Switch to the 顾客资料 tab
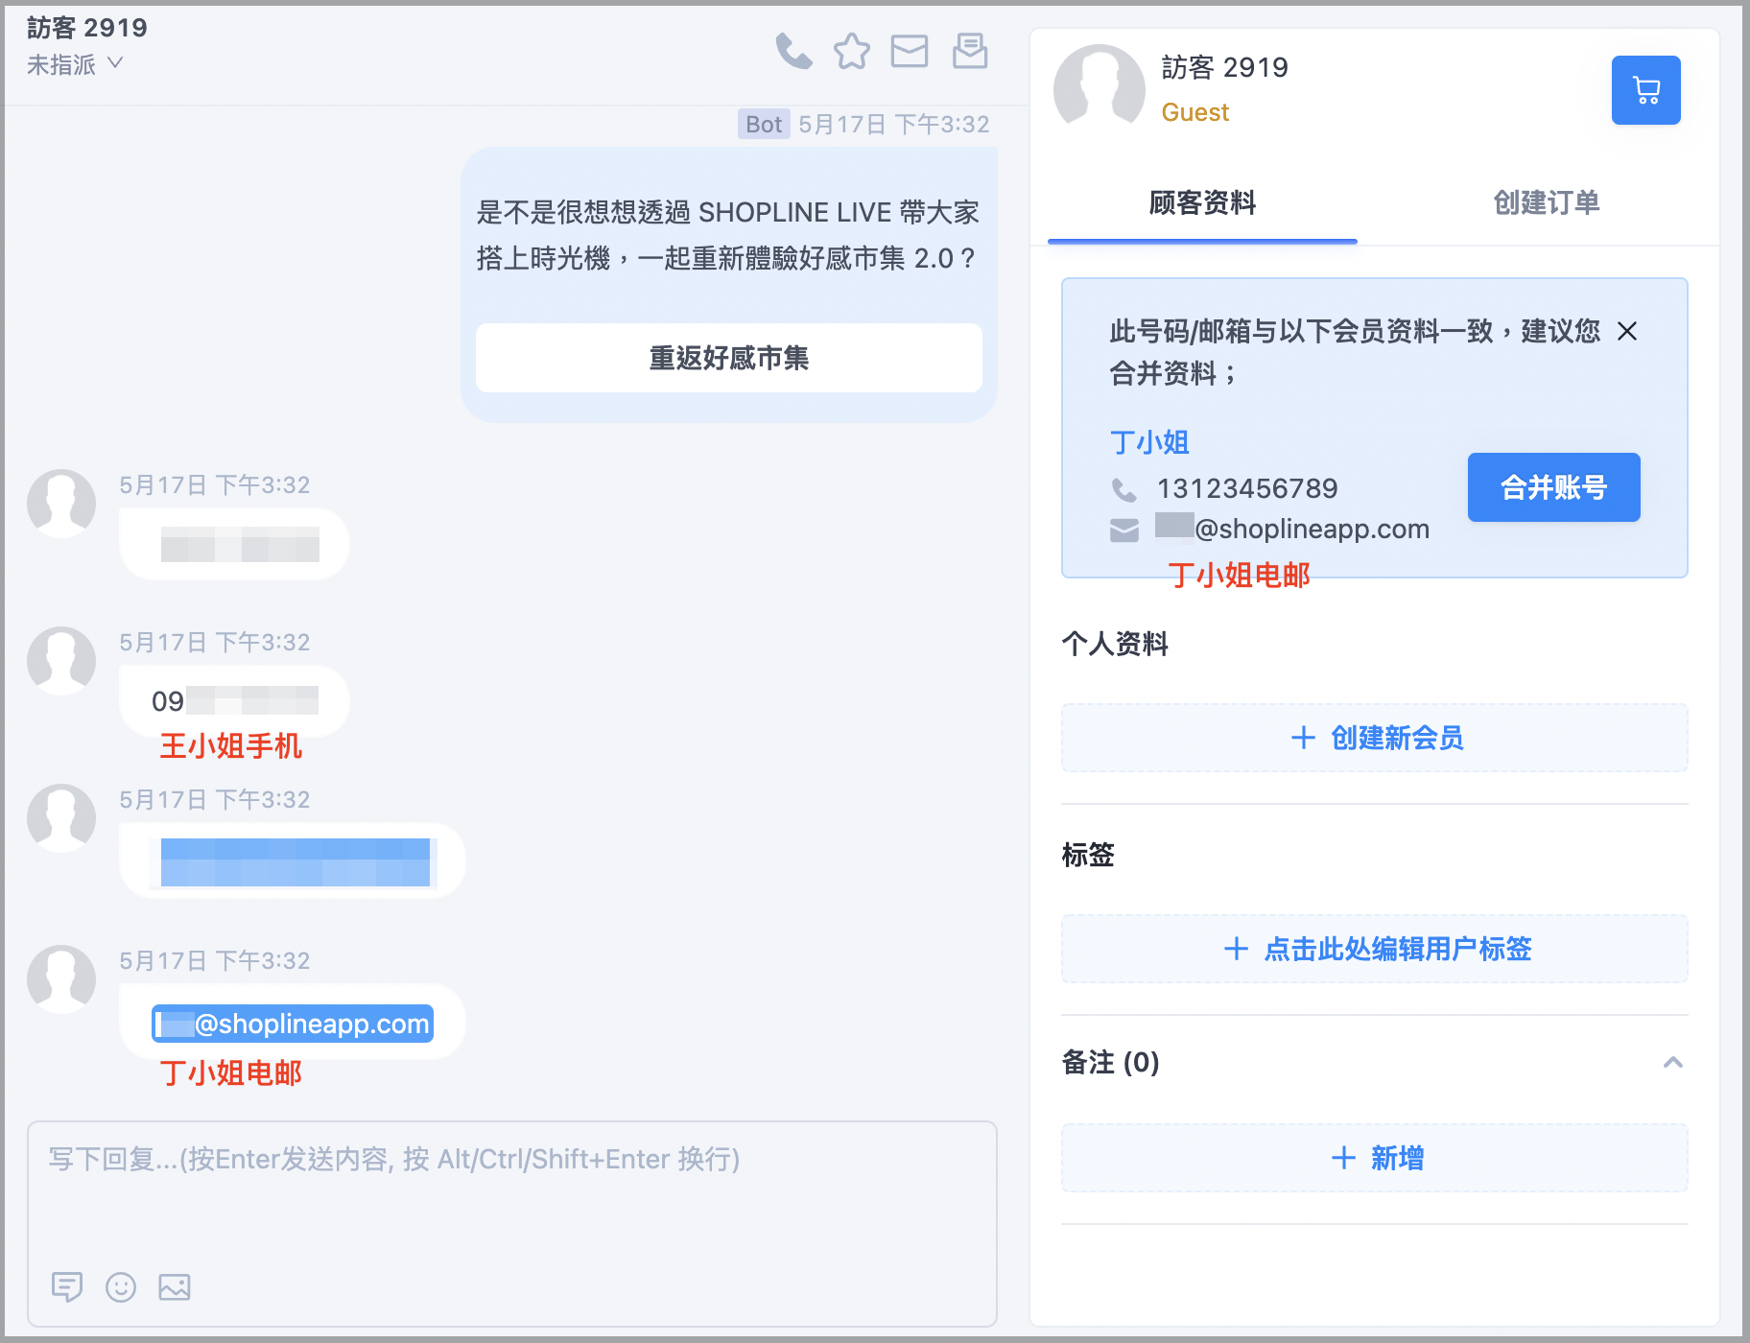Image resolution: width=1750 pixels, height=1343 pixels. click(x=1202, y=202)
